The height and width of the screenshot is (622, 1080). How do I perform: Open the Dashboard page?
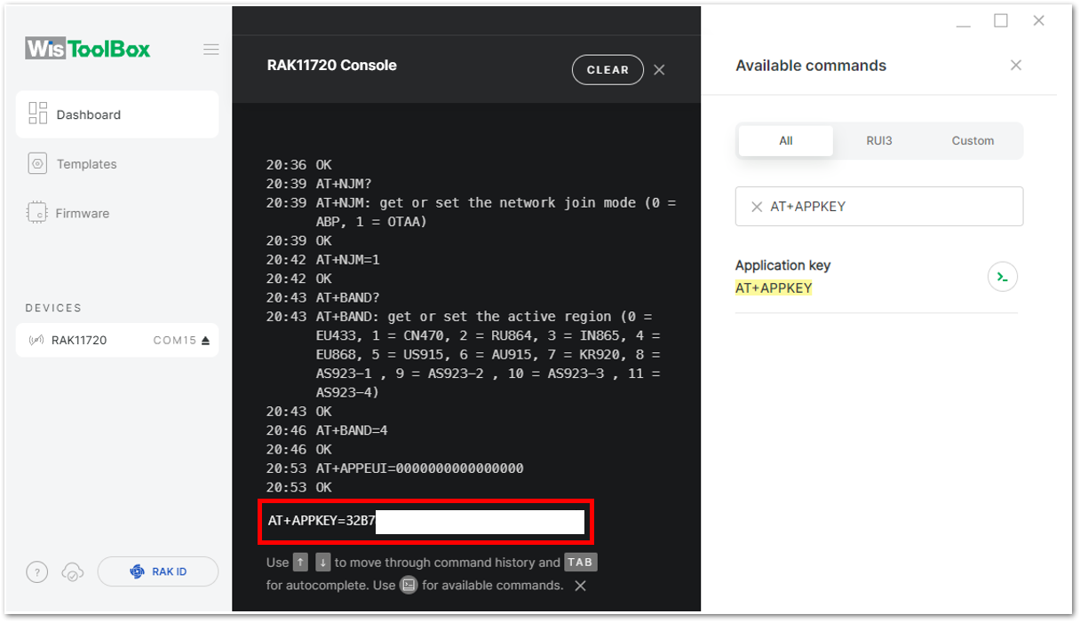pos(117,114)
